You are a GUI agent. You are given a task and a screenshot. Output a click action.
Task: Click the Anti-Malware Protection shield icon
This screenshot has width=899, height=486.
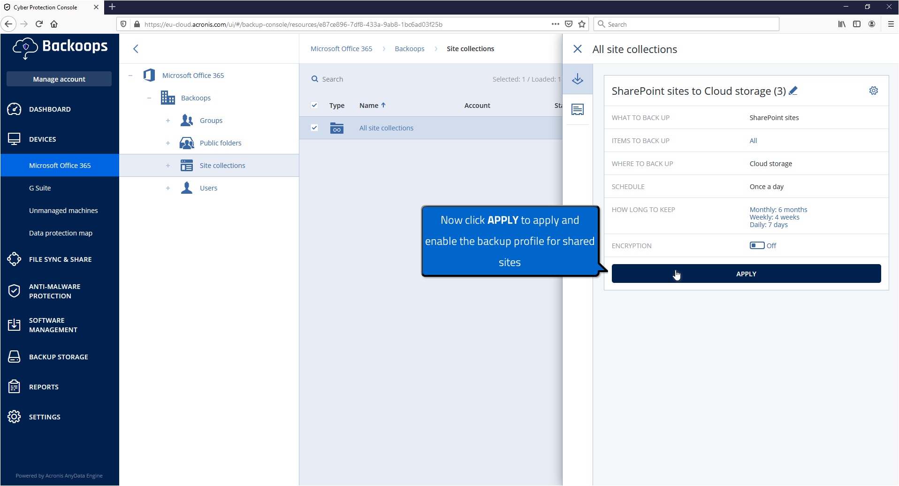[x=14, y=291]
